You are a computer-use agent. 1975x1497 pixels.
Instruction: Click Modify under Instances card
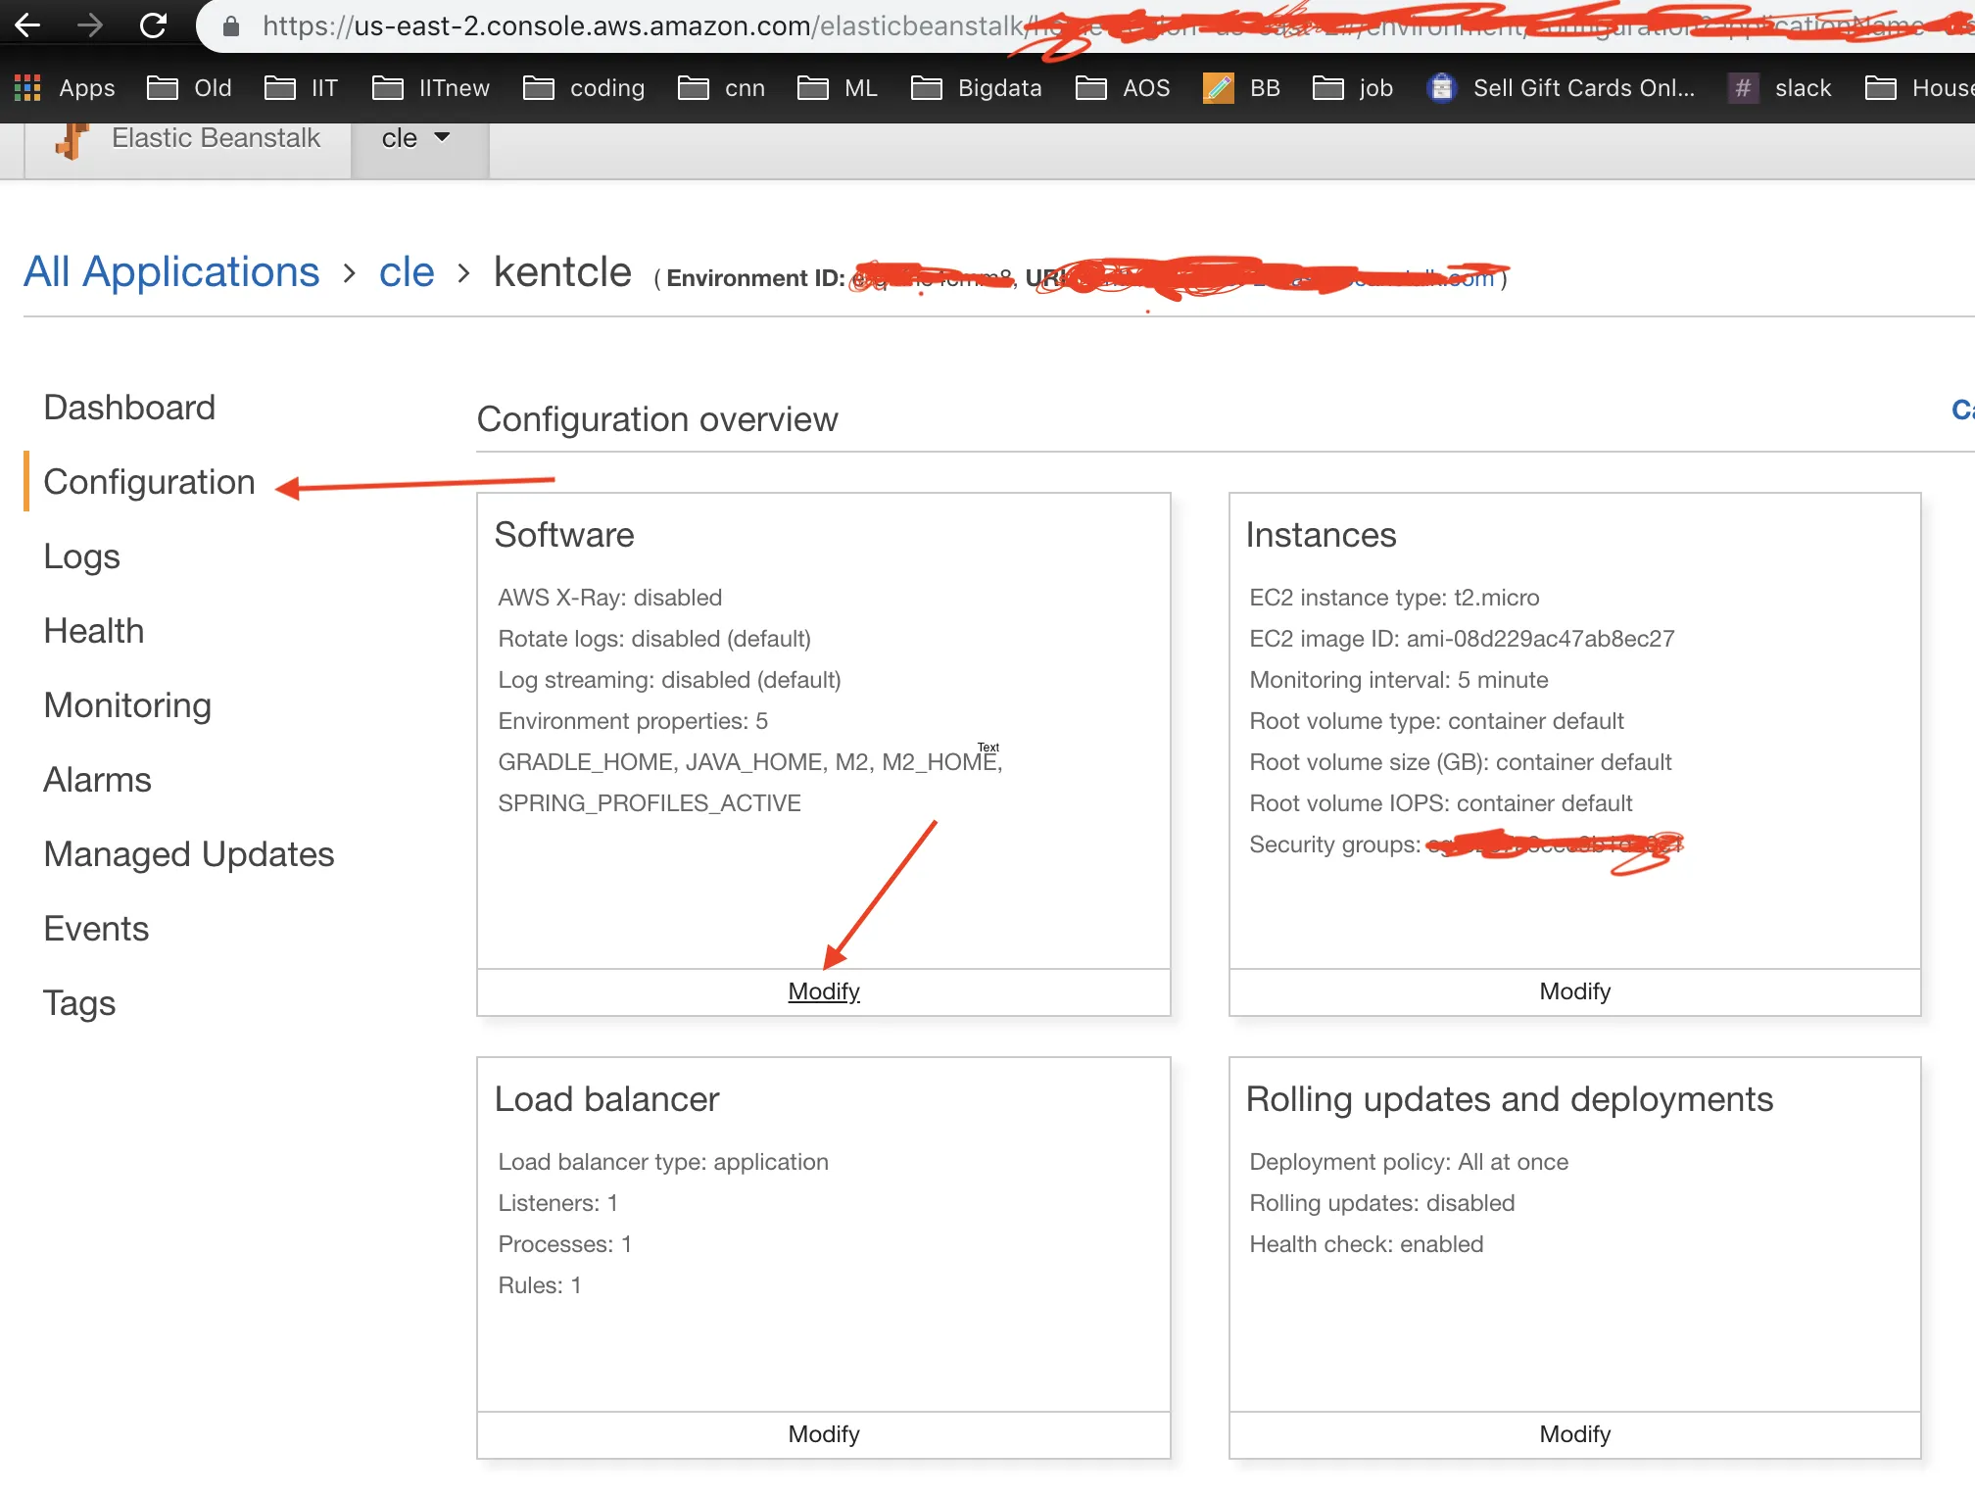click(1574, 991)
